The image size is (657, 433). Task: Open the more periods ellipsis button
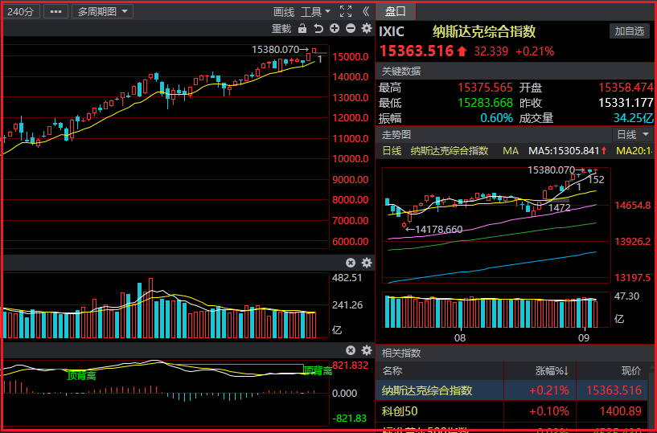(x=55, y=11)
